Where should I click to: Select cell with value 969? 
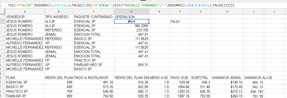pyautogui.click(x=59, y=96)
